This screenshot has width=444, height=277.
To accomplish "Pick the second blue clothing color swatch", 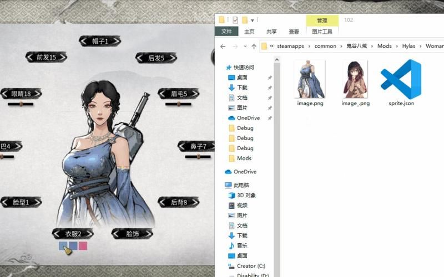I will (73, 245).
